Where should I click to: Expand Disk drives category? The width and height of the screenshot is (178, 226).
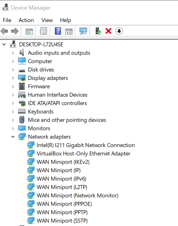(x=13, y=70)
